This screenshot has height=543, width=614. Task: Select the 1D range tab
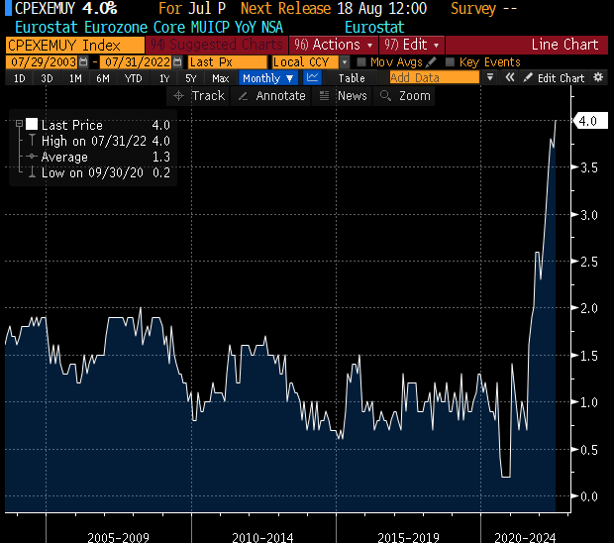pyautogui.click(x=20, y=78)
